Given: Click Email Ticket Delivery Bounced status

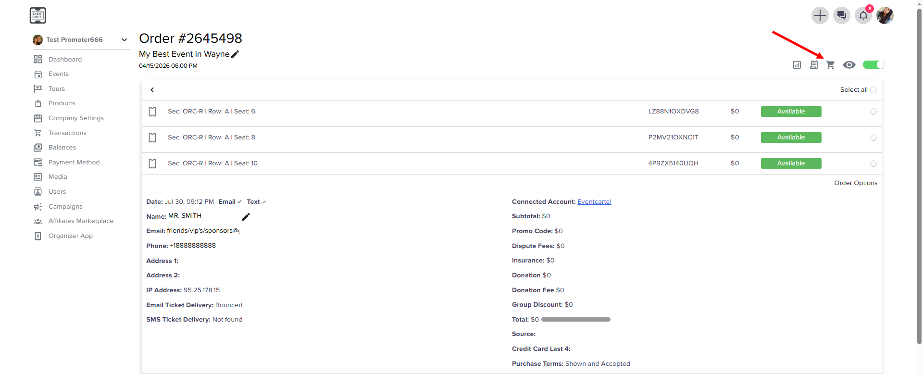Looking at the screenshot, I should (229, 305).
